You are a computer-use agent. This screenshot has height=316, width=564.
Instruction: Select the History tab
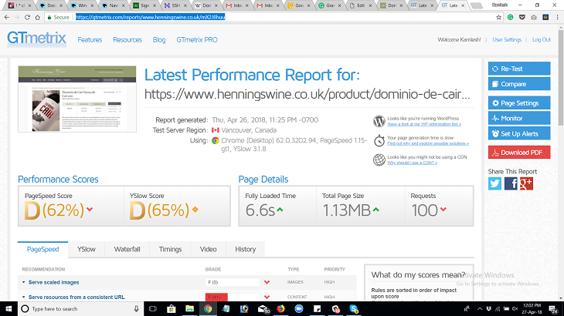pyautogui.click(x=245, y=249)
